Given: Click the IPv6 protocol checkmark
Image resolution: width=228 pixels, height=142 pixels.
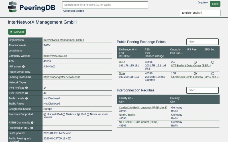Looking at the screenshot, I should (x=79, y=114).
